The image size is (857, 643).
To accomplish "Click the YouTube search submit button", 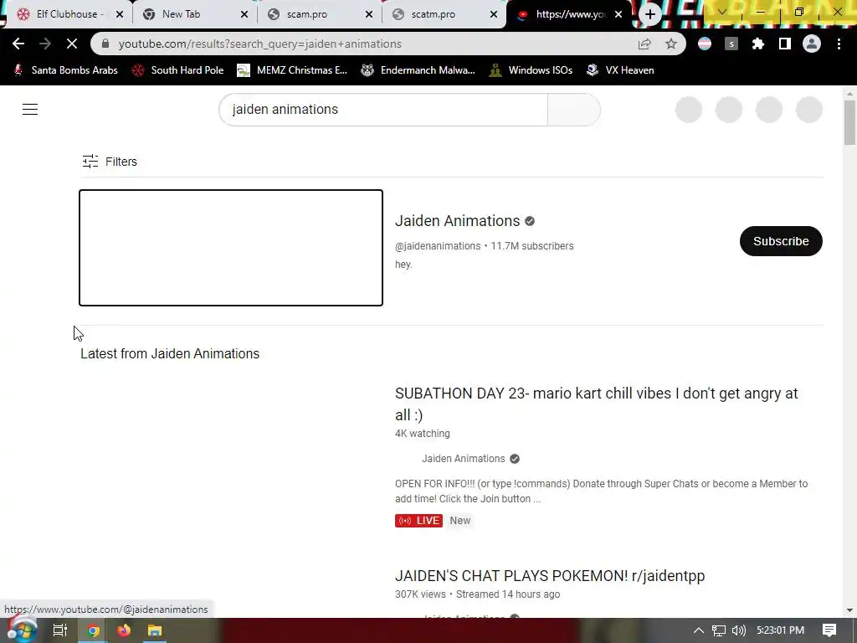I will click(x=574, y=110).
